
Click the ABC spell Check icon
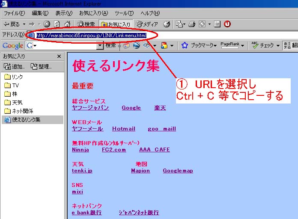click(x=255, y=45)
